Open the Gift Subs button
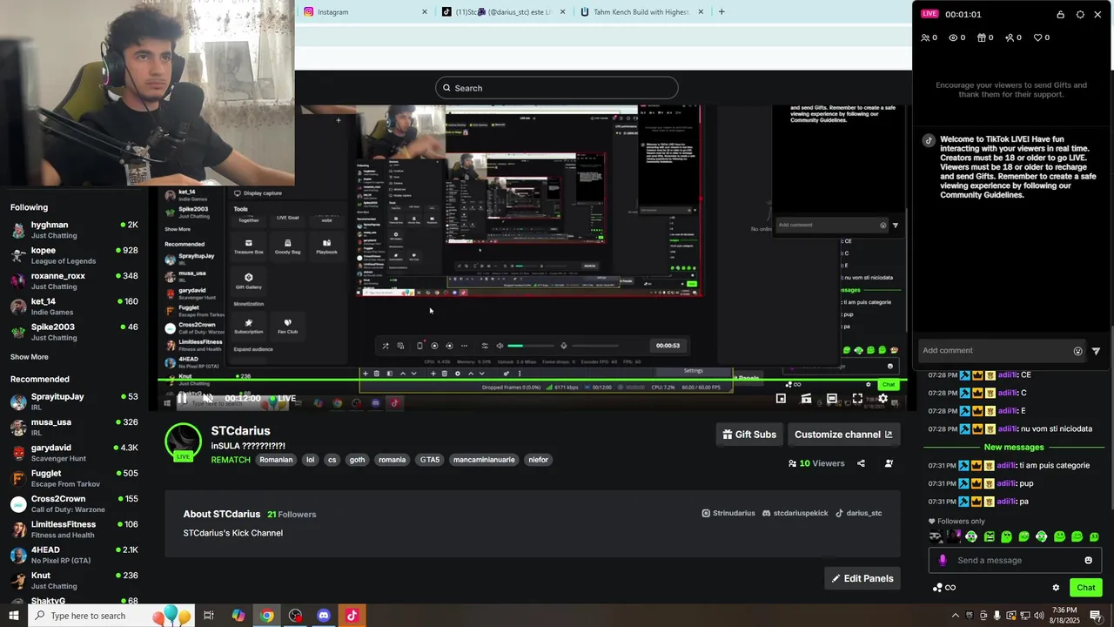 point(749,435)
